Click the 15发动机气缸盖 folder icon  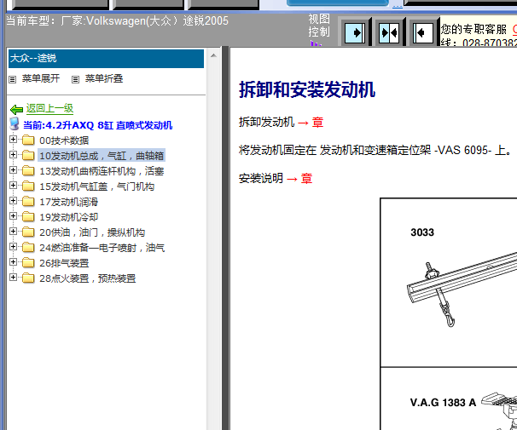(28, 186)
